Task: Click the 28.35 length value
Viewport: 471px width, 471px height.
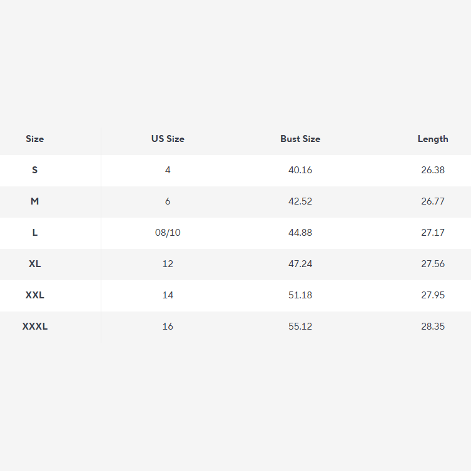Action: (433, 327)
